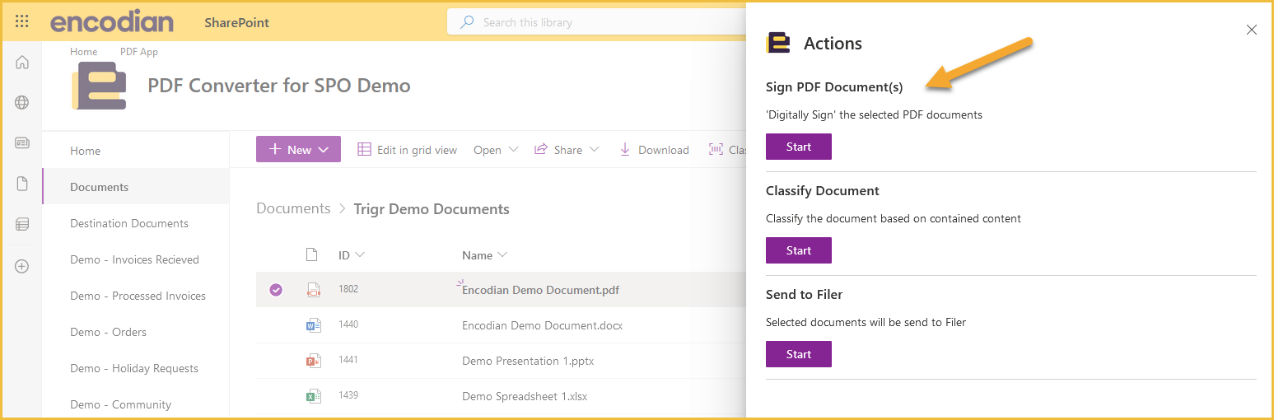The height and width of the screenshot is (420, 1274).
Task: Click the Excel file icon for row 1439
Action: coord(313,396)
